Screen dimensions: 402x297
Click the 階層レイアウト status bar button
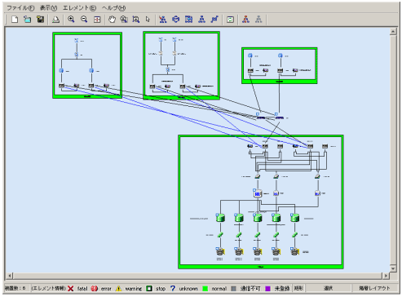click(374, 288)
